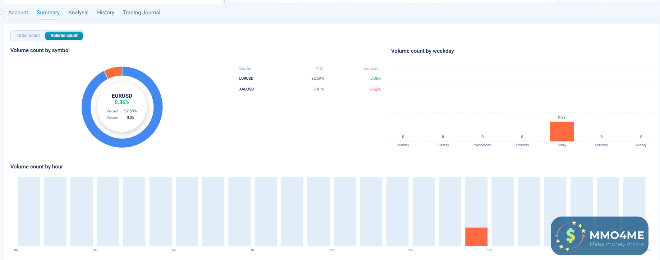Switch to the Analysis tab

[78, 13]
